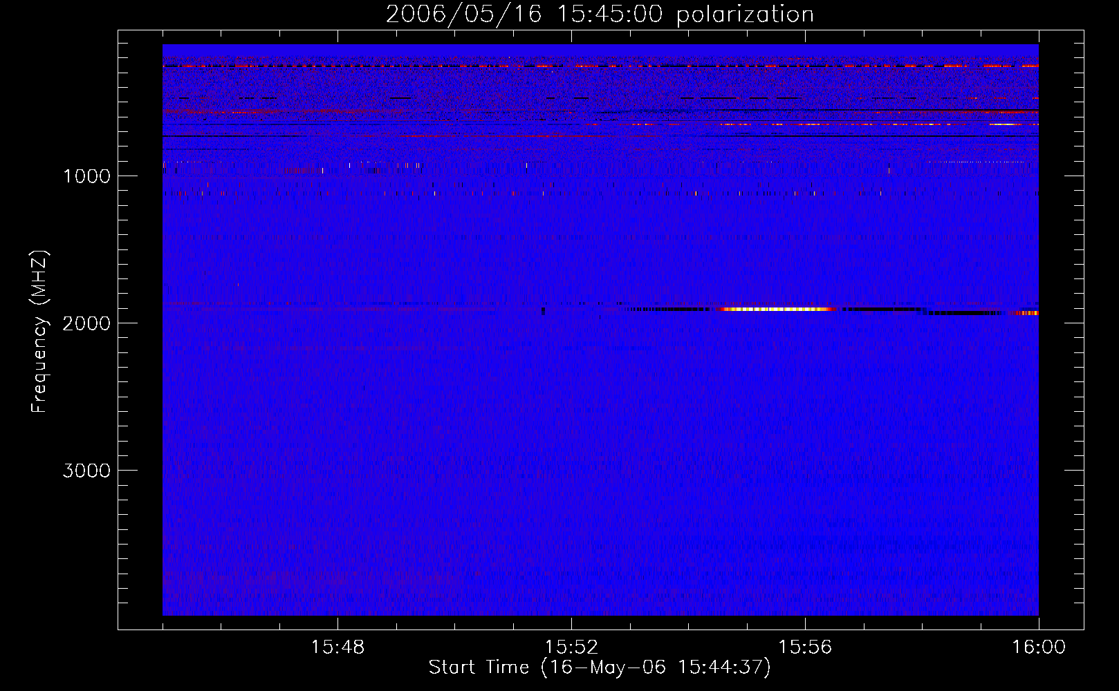Click the 15:48 time tick label
Viewport: 1119px width, 691px height.
[337, 647]
